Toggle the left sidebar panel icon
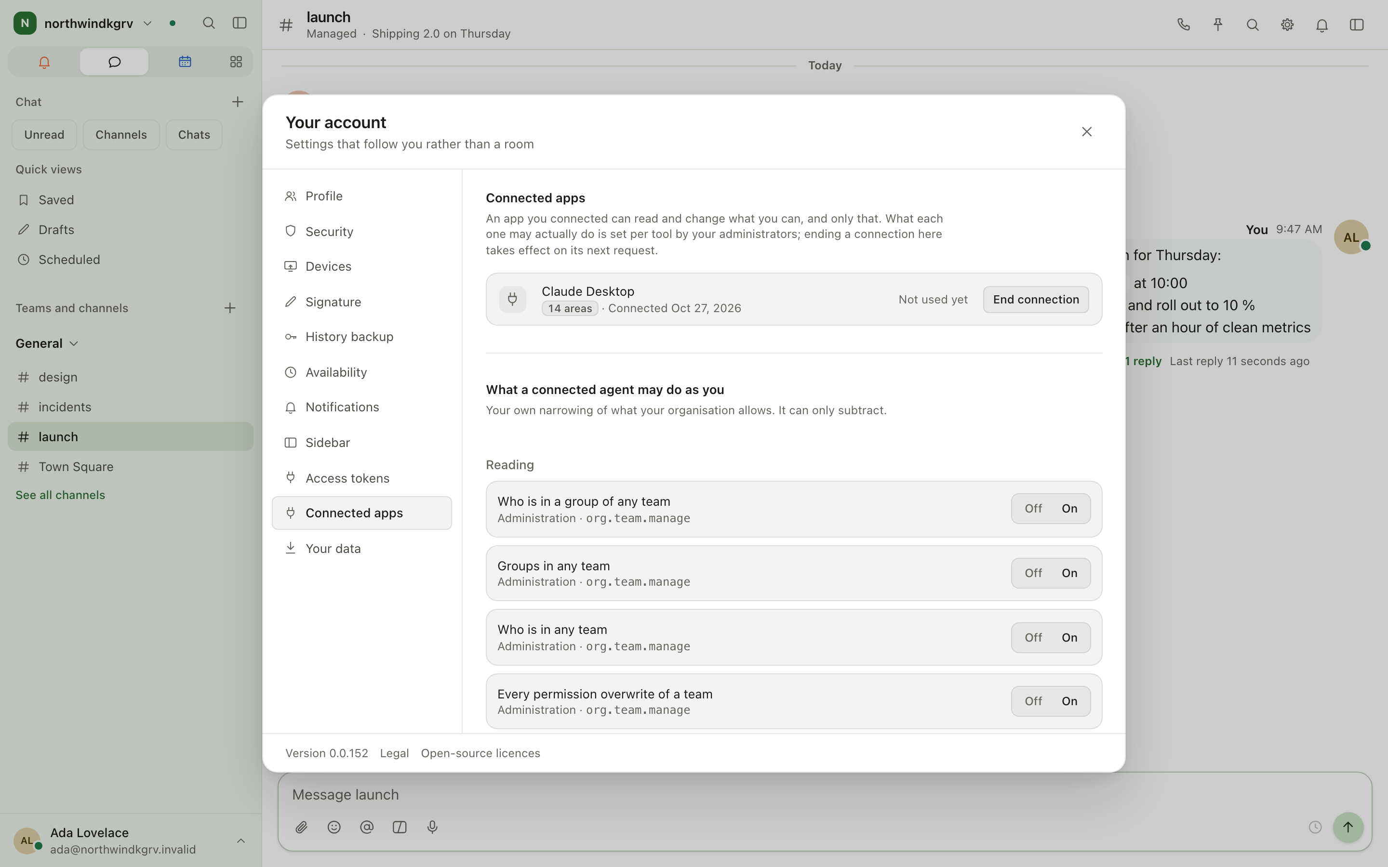Screen dimensions: 1388x867 [x=240, y=24]
